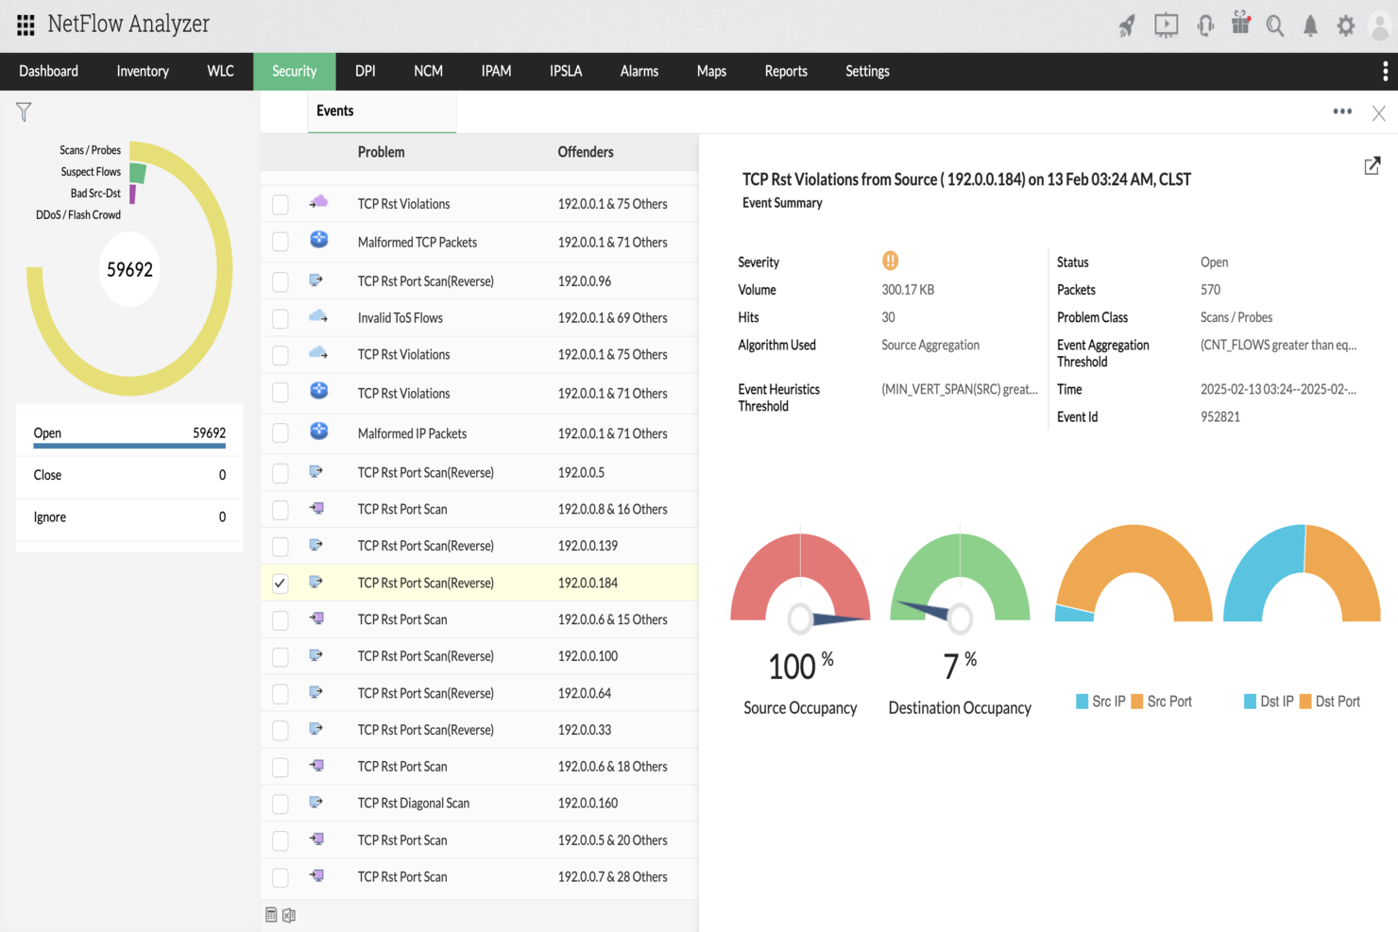
Task: Uncheck the 192.0.0.184 event checkbox
Action: [281, 583]
